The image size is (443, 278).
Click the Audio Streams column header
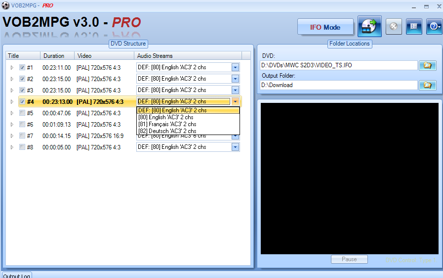click(x=188, y=56)
